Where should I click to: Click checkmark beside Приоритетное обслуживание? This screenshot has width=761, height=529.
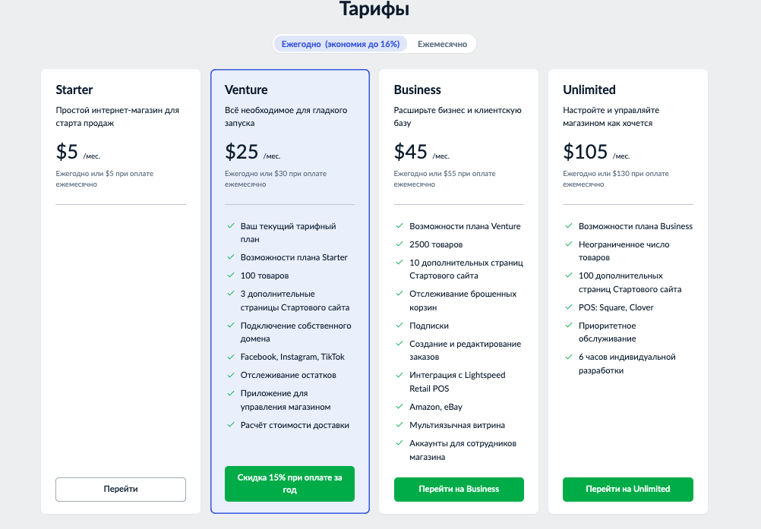[569, 326]
